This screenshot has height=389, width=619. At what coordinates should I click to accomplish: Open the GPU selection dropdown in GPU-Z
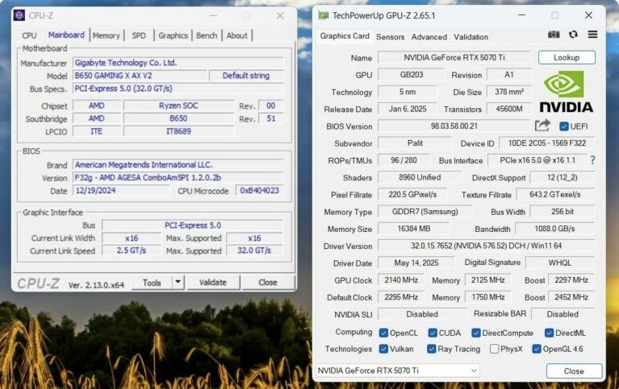point(398,370)
